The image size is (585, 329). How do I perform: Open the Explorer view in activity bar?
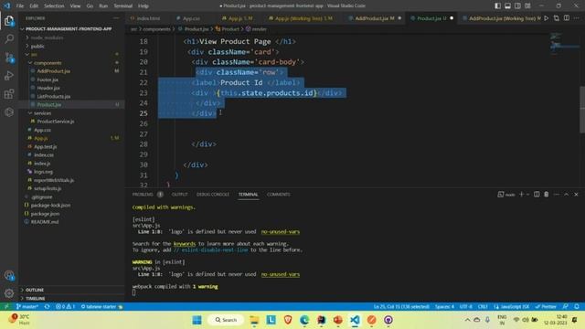(9, 21)
